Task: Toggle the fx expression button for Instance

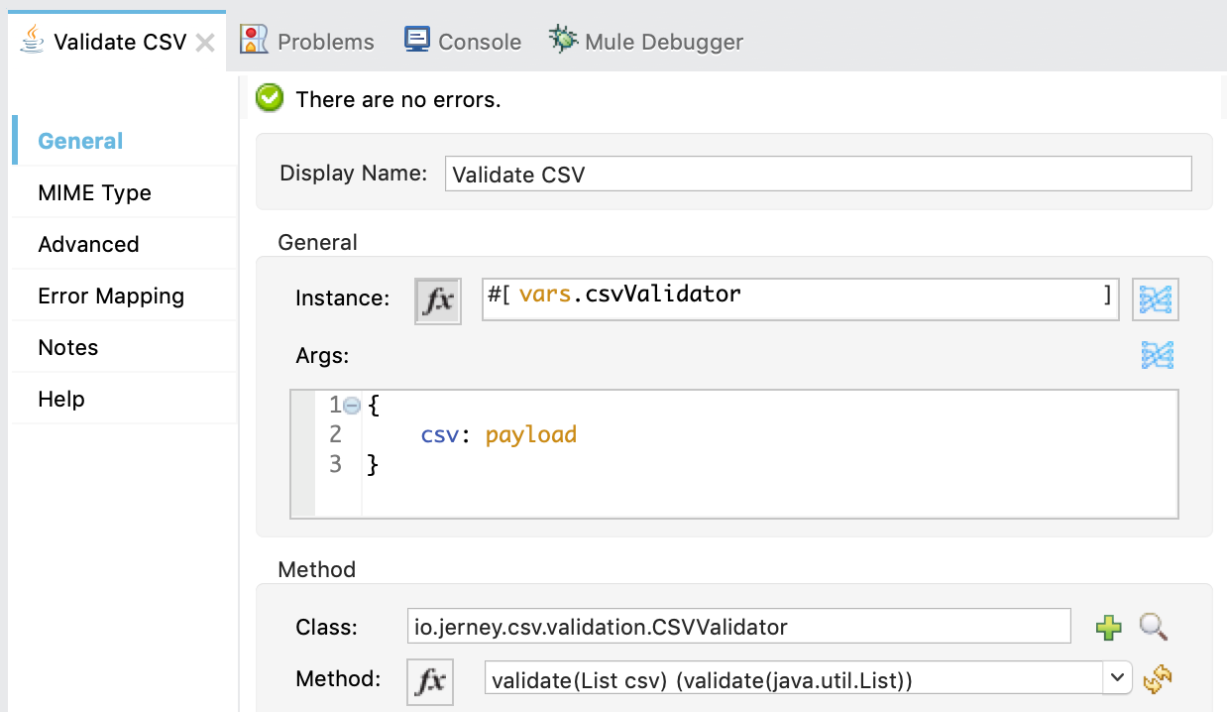Action: [x=438, y=300]
